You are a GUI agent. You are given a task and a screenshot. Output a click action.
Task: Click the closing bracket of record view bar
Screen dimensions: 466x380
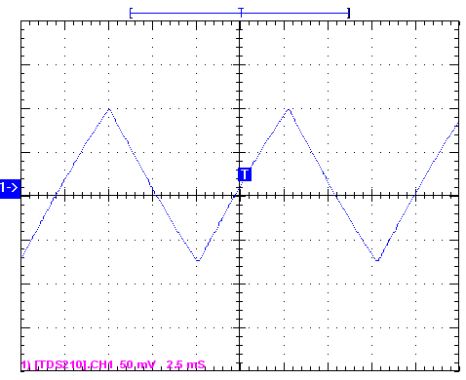point(348,14)
